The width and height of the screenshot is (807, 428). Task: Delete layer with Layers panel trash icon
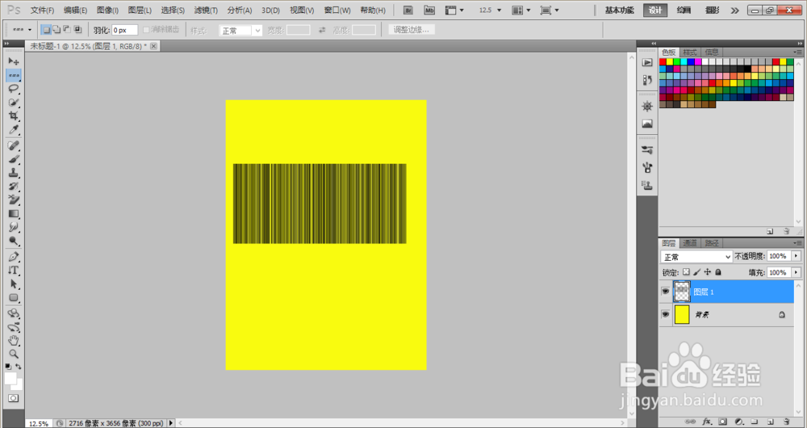point(786,422)
